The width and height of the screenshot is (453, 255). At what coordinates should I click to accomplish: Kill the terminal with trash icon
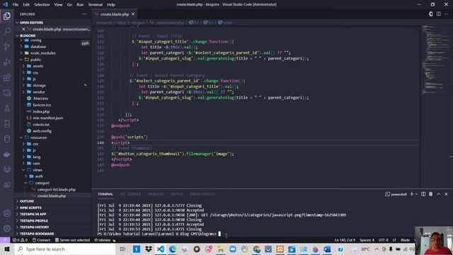[431, 194]
